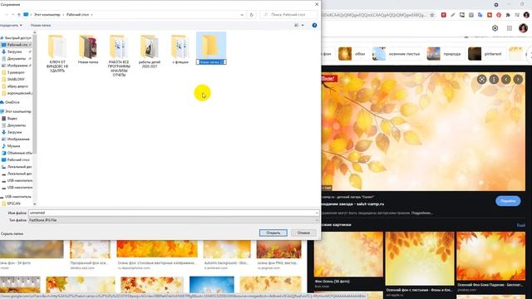Open the Тип файла FastStone JPG dropdown
Image resolution: width=532 pixels, height=299 pixels.
174,220
